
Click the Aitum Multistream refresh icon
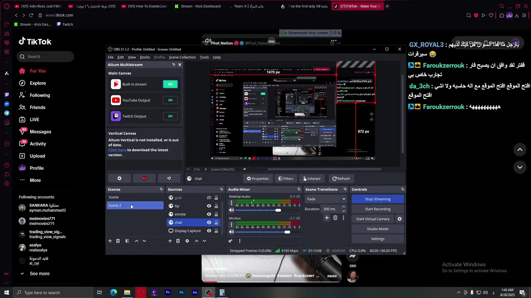tap(169, 178)
